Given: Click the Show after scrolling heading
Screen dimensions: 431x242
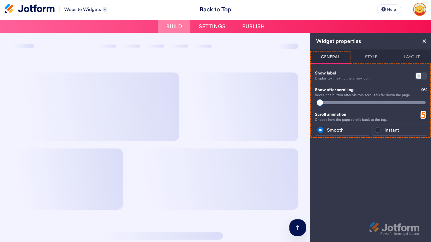Looking at the screenshot, I should point(334,90).
